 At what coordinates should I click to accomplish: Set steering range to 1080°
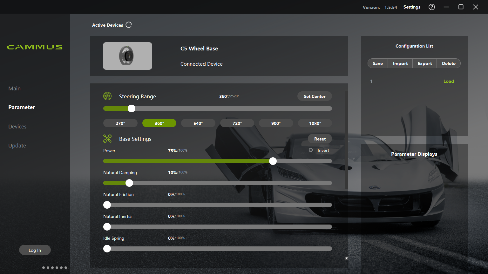(x=315, y=123)
